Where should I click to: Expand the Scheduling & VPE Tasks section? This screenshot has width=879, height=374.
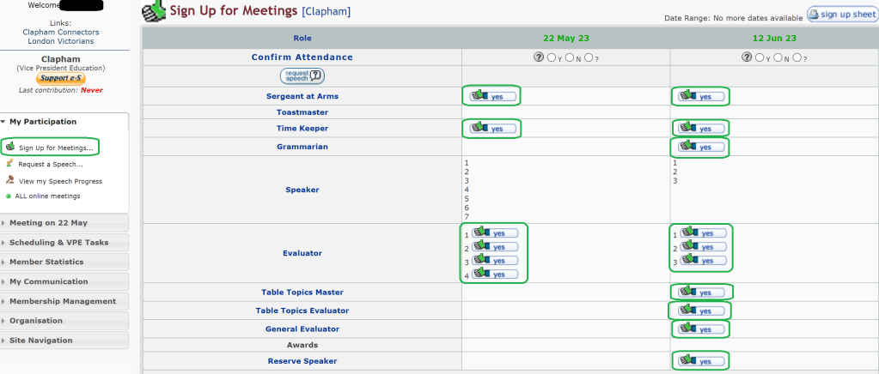[x=59, y=243]
